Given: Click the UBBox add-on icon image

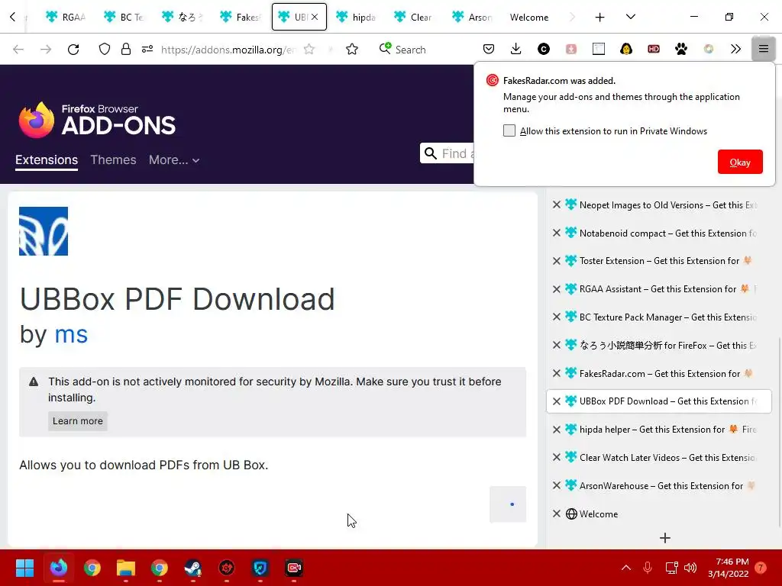Looking at the screenshot, I should (44, 231).
